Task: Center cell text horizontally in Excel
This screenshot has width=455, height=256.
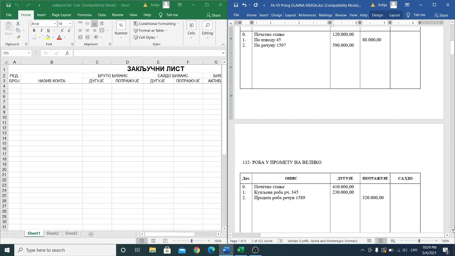Action: tap(87, 31)
